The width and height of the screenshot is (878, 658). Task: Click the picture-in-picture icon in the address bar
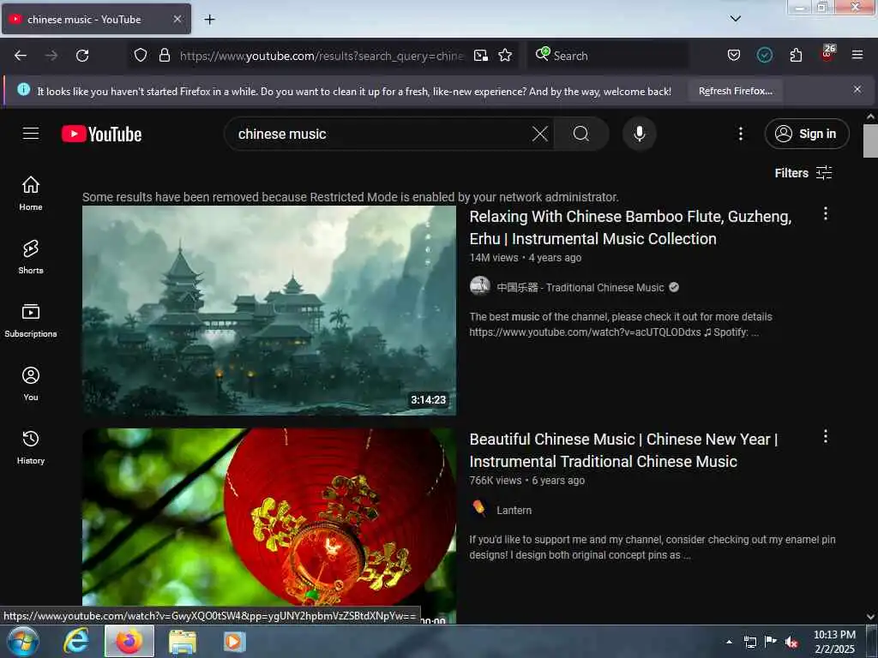point(480,55)
